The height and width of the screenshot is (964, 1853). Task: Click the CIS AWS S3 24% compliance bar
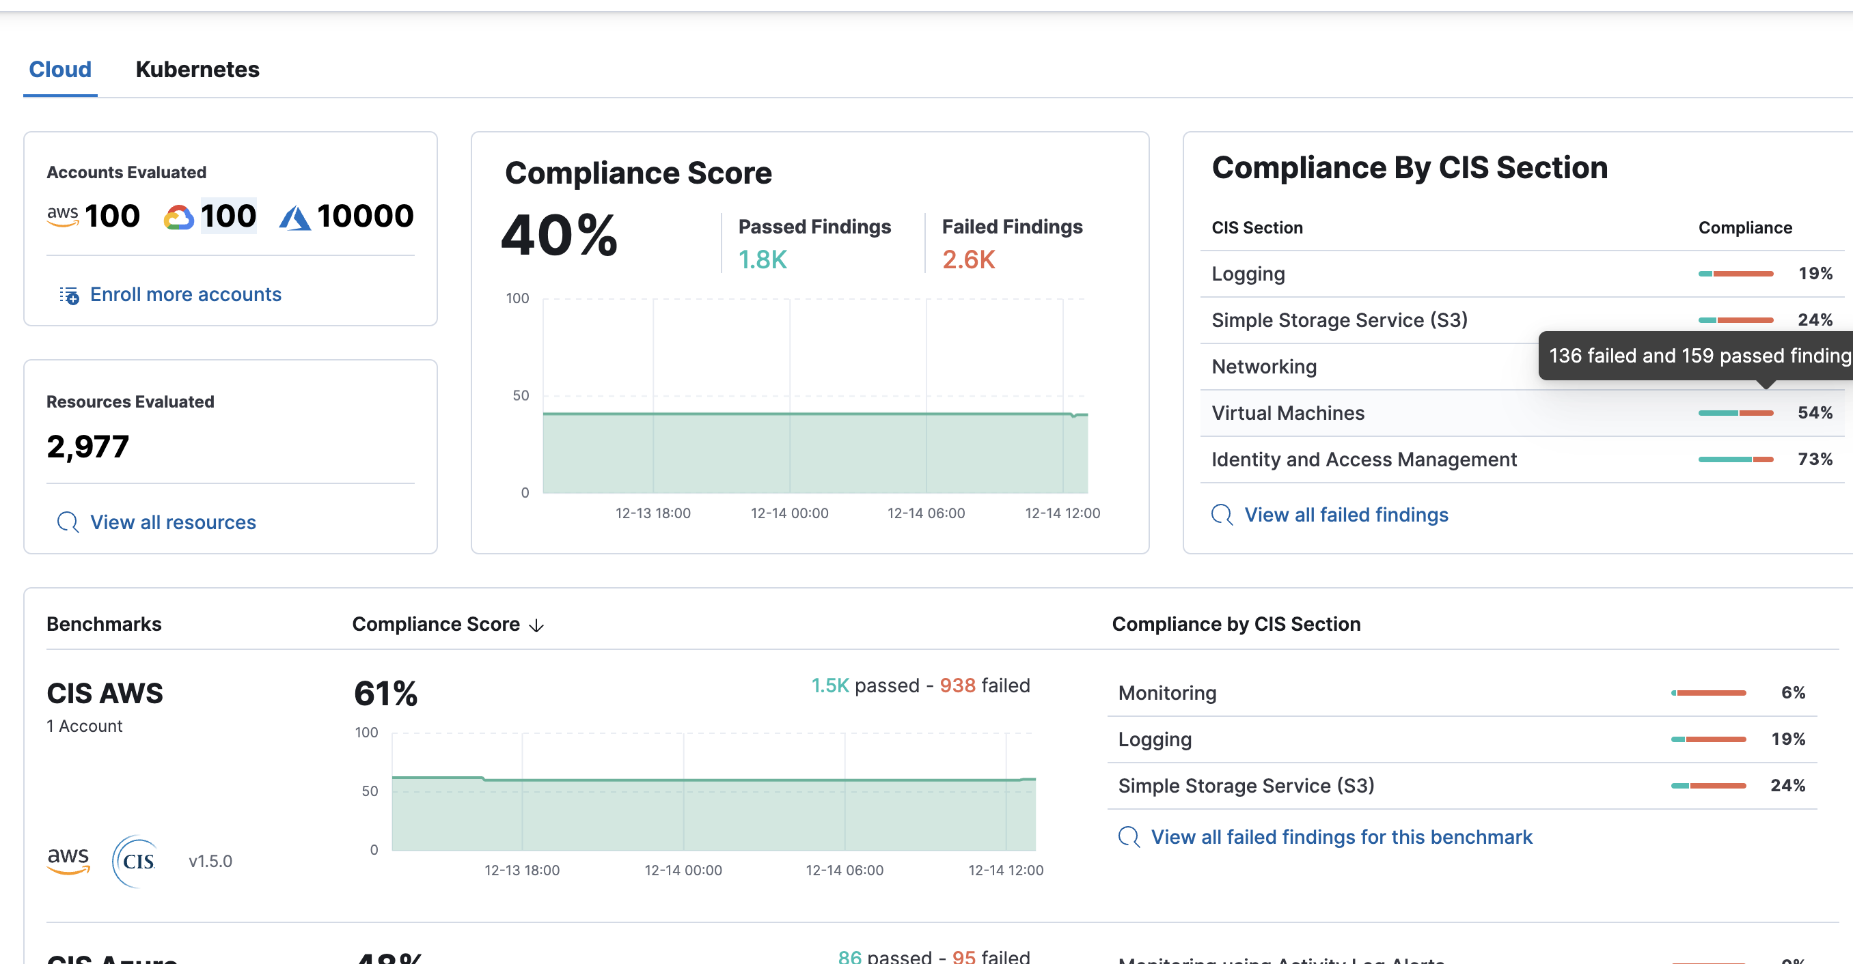(1707, 786)
